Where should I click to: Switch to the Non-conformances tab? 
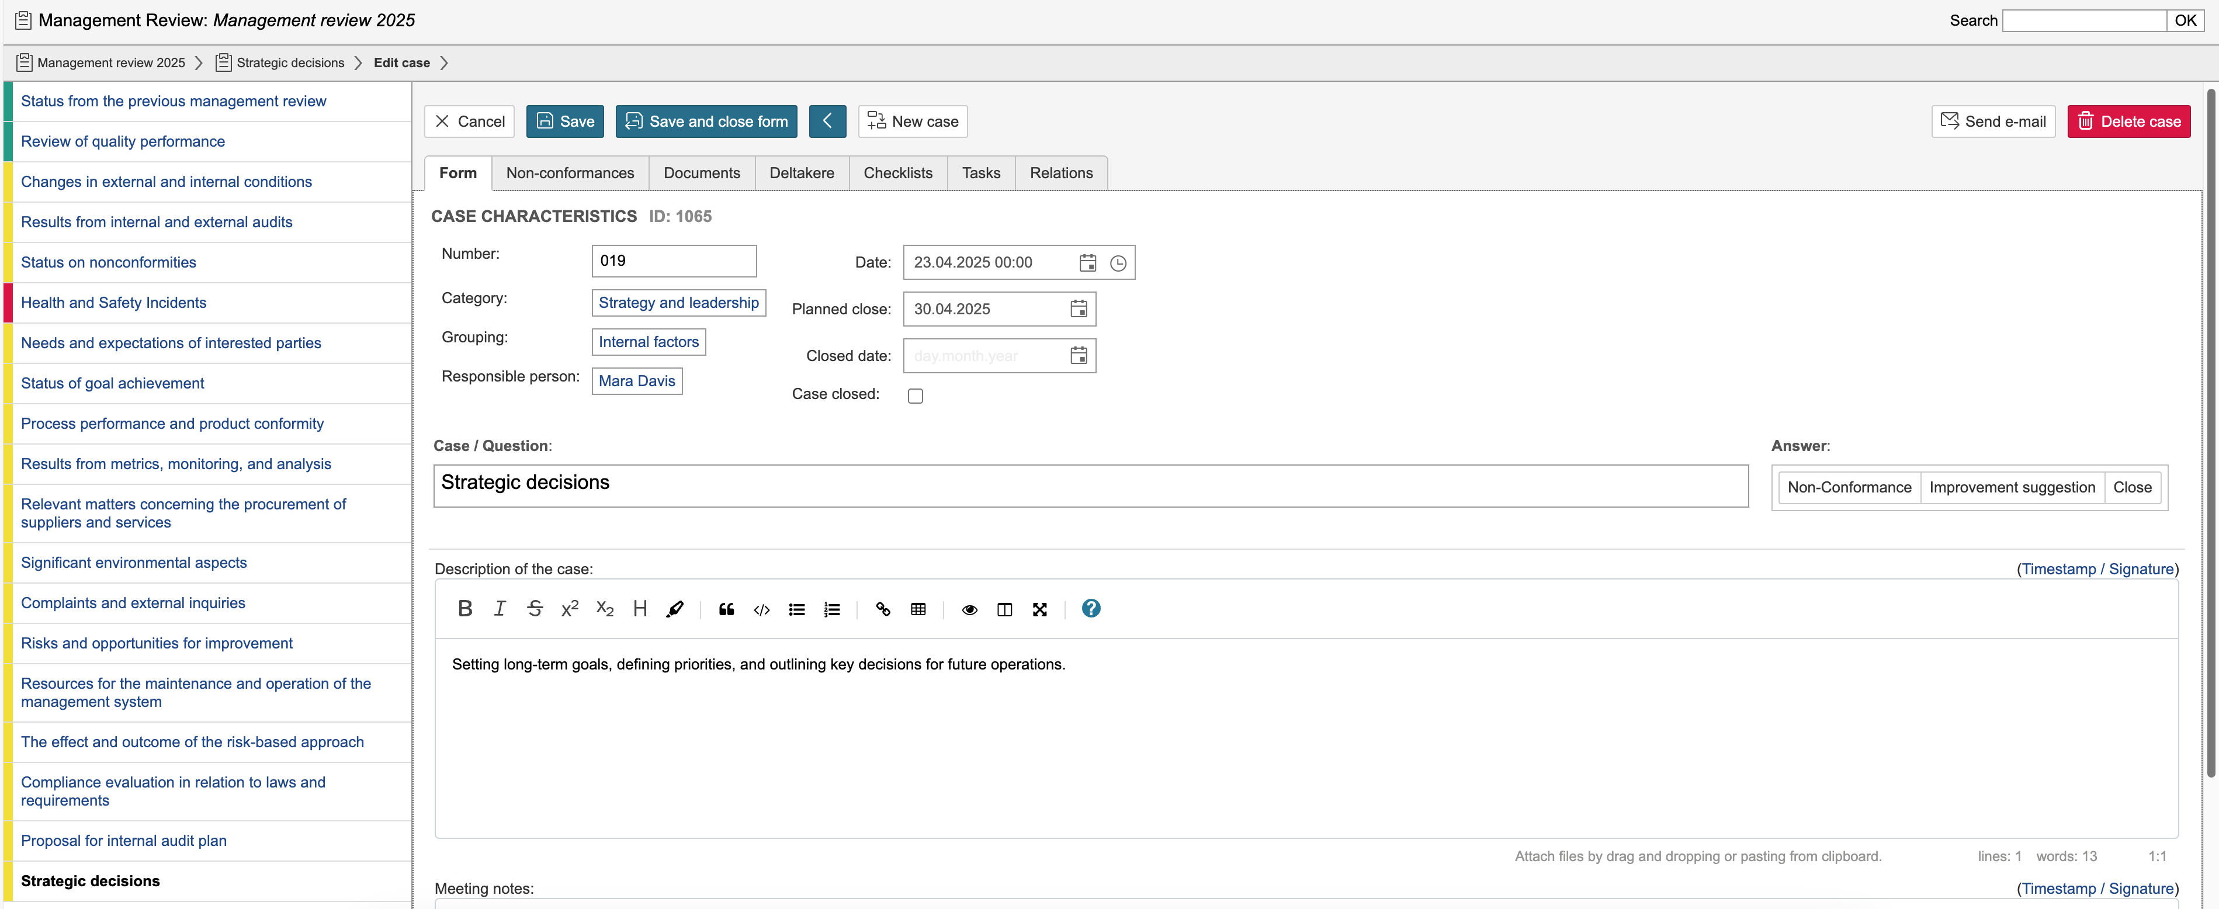[x=570, y=172]
